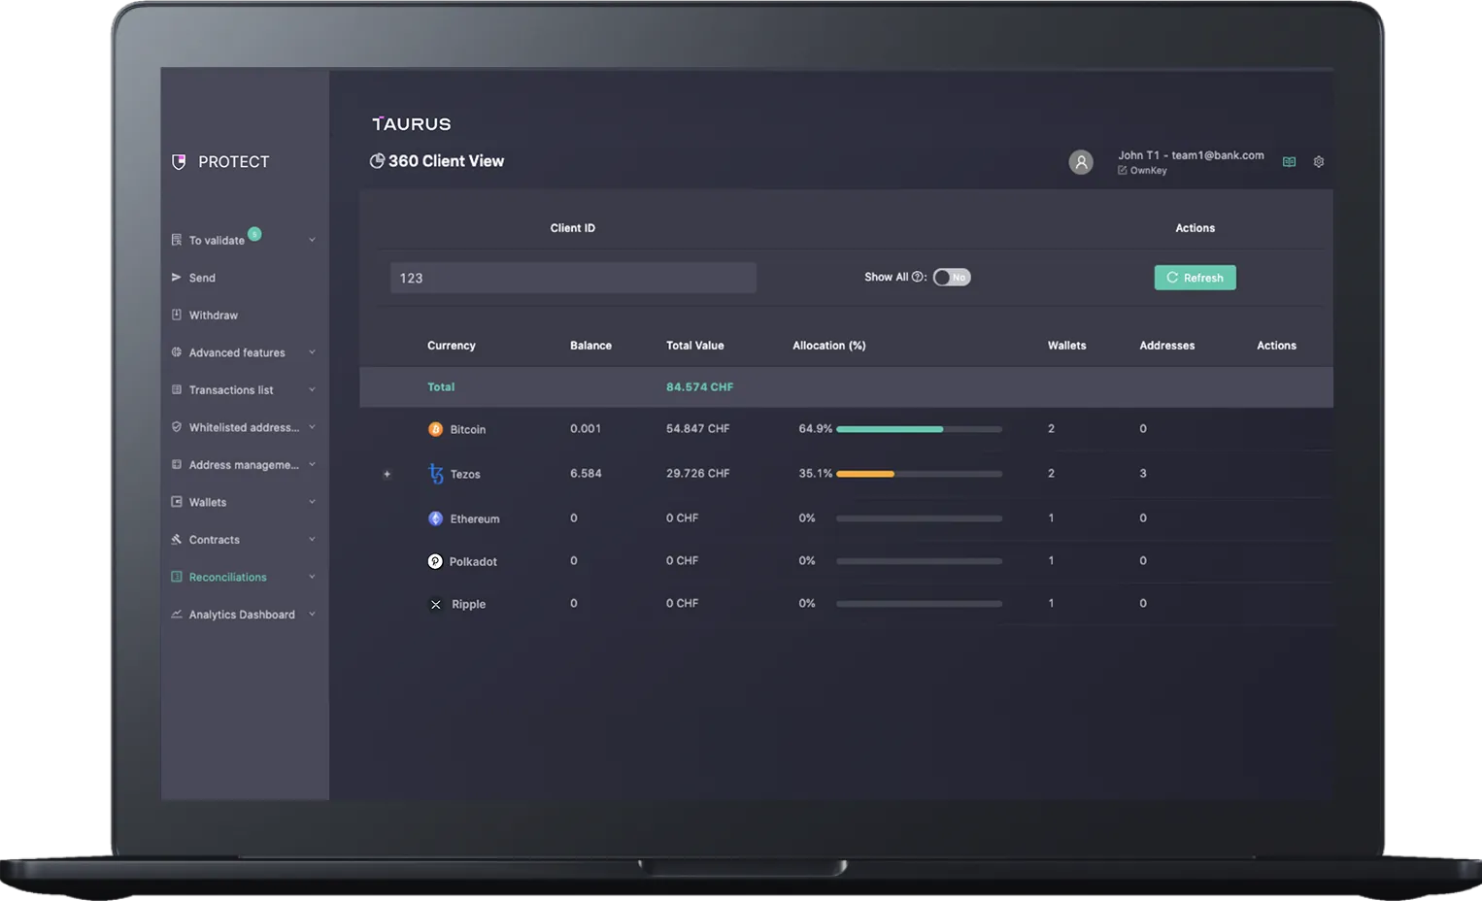Click the Polkadot currency icon
This screenshot has width=1482, height=901.
click(435, 561)
